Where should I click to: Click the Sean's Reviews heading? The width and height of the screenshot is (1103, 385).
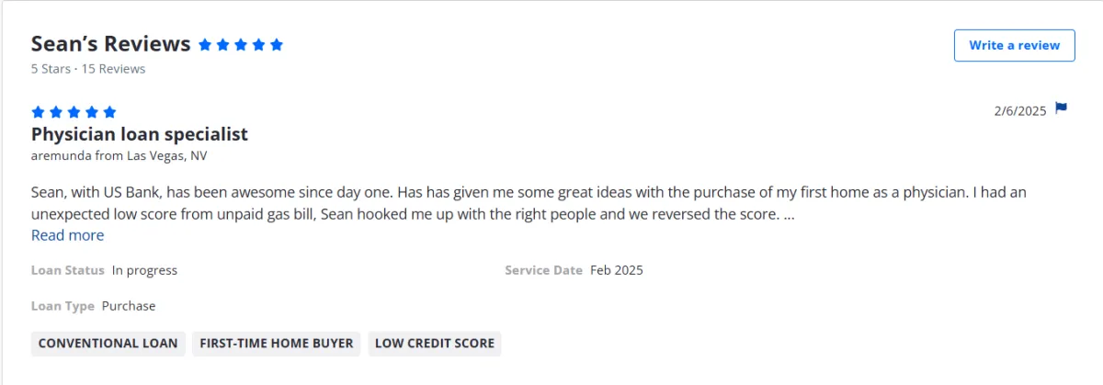pos(111,44)
